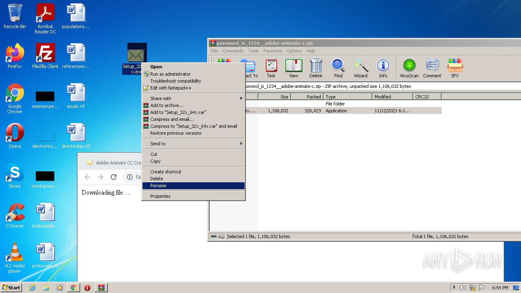Viewport: 521px width, 293px height.
Task: Click the 6:54 PM taskbar clock
Action: tap(500, 288)
